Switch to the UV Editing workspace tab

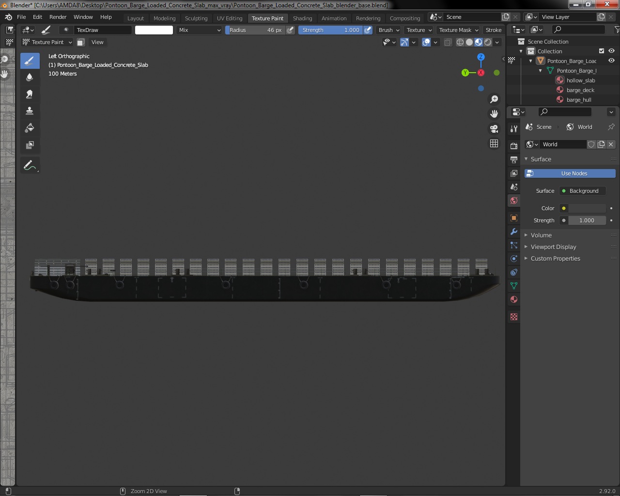click(x=230, y=18)
